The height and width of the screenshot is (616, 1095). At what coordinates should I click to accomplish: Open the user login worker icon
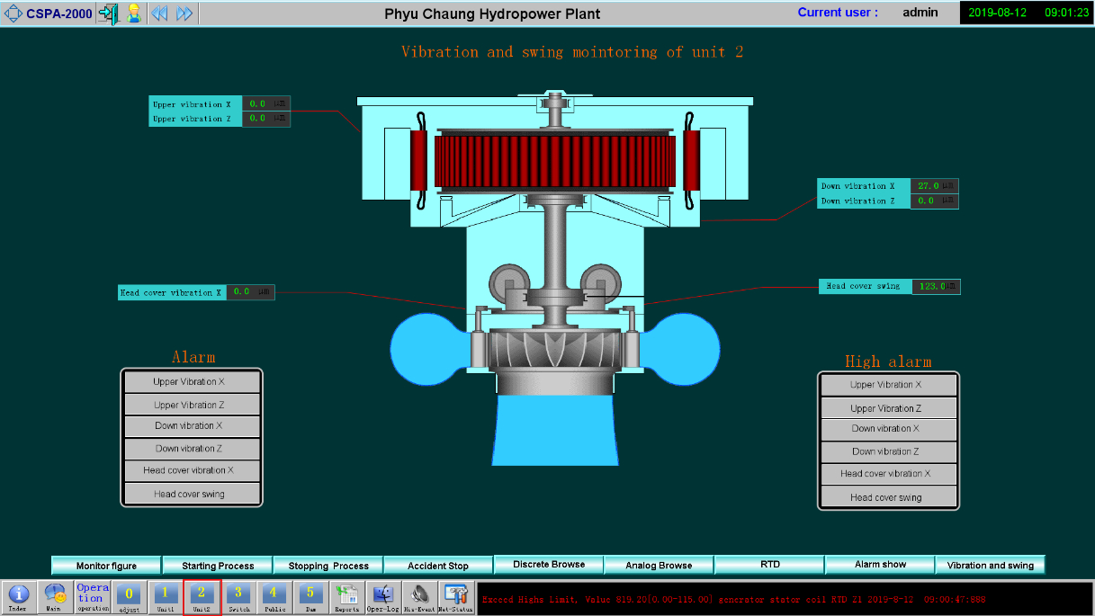click(x=134, y=13)
